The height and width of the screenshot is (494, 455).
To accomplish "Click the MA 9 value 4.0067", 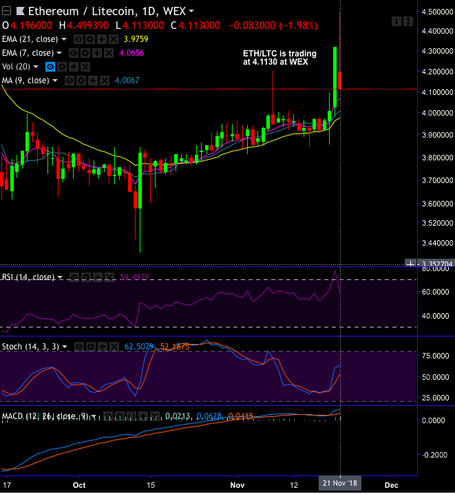I will click(x=127, y=80).
